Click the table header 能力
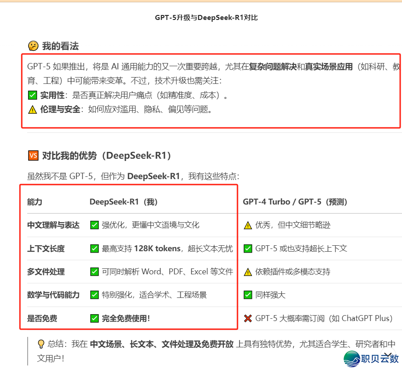 click(x=34, y=202)
